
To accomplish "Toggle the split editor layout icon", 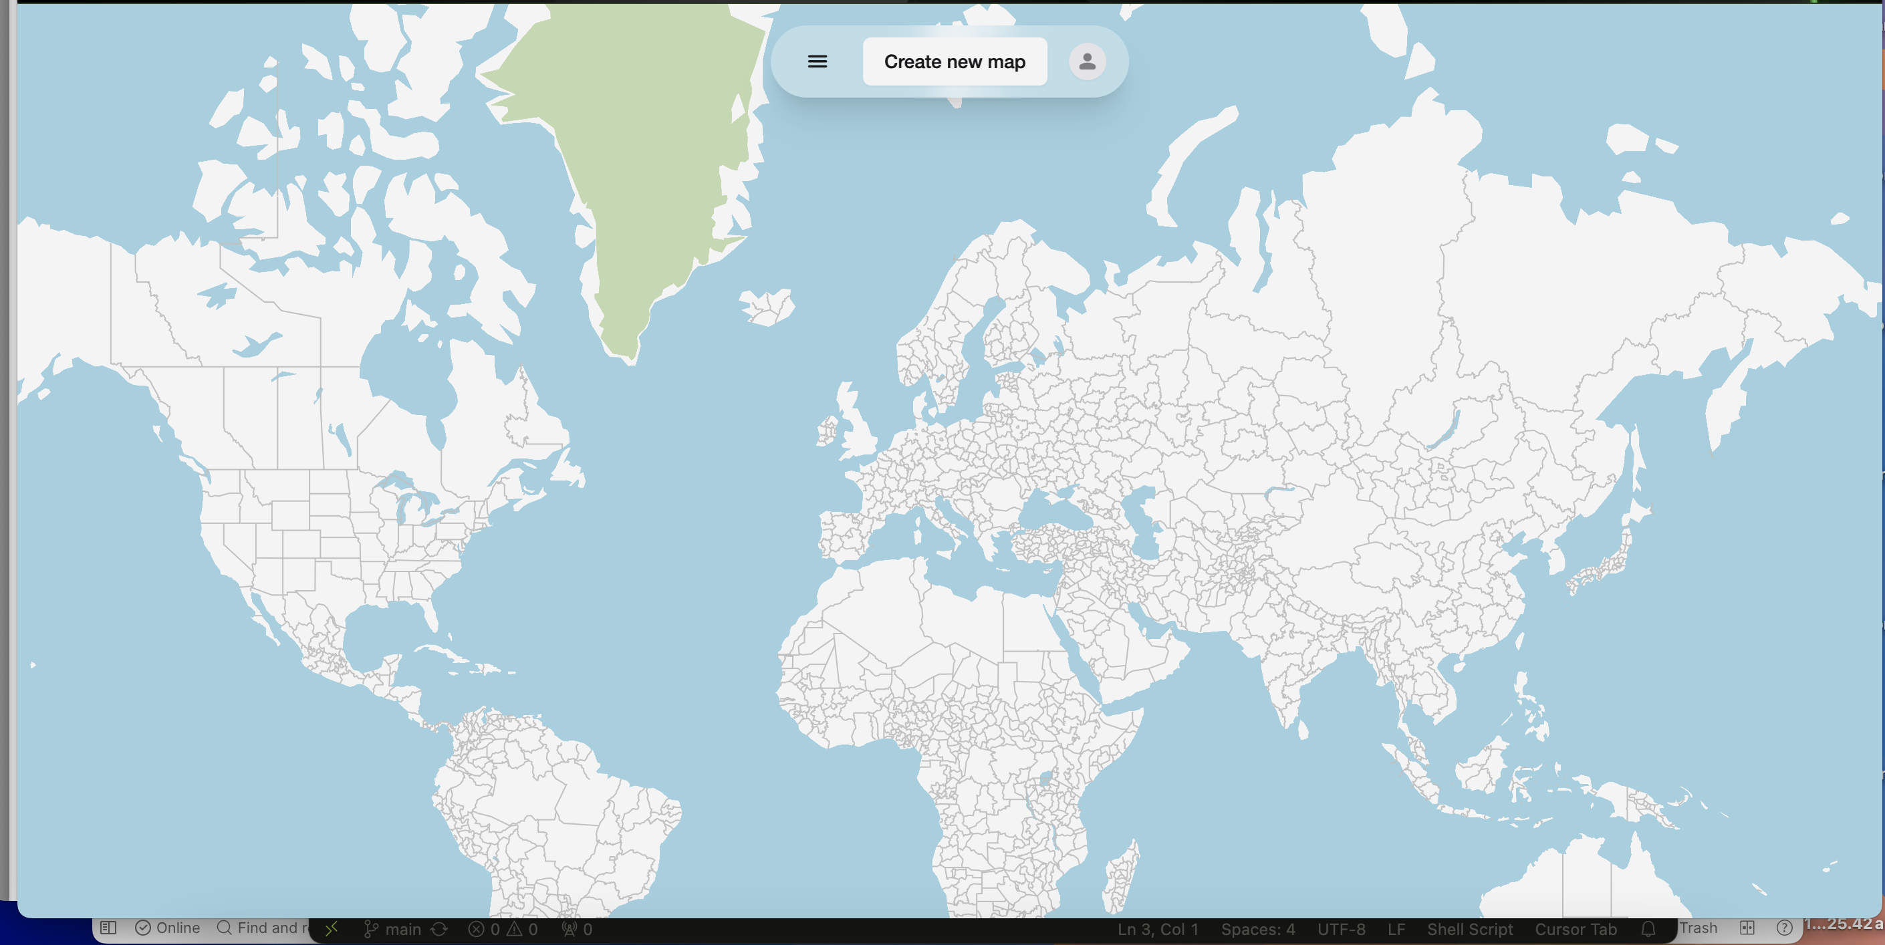I will (1748, 928).
